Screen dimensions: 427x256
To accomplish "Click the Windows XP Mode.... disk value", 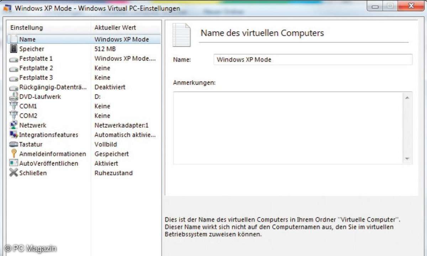I will click(x=125, y=58).
